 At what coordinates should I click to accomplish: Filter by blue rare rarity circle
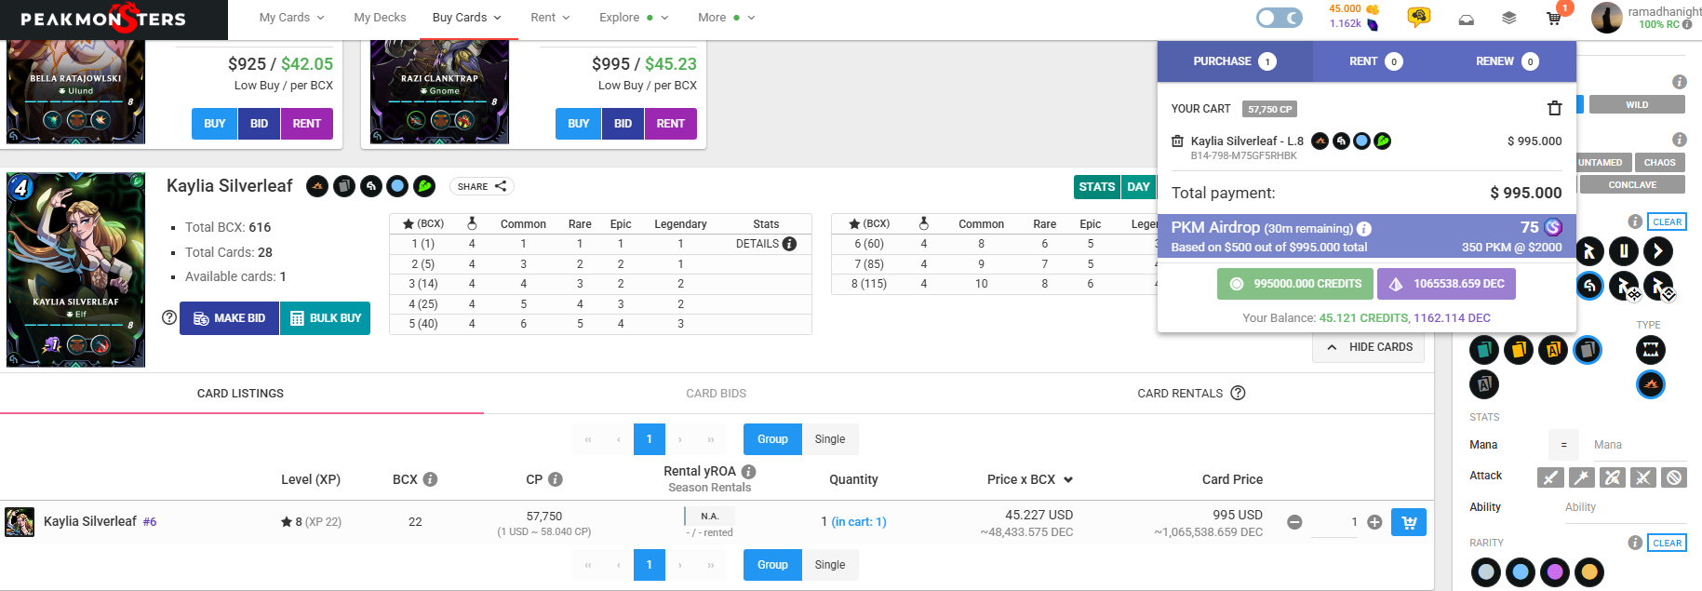pos(1521,572)
